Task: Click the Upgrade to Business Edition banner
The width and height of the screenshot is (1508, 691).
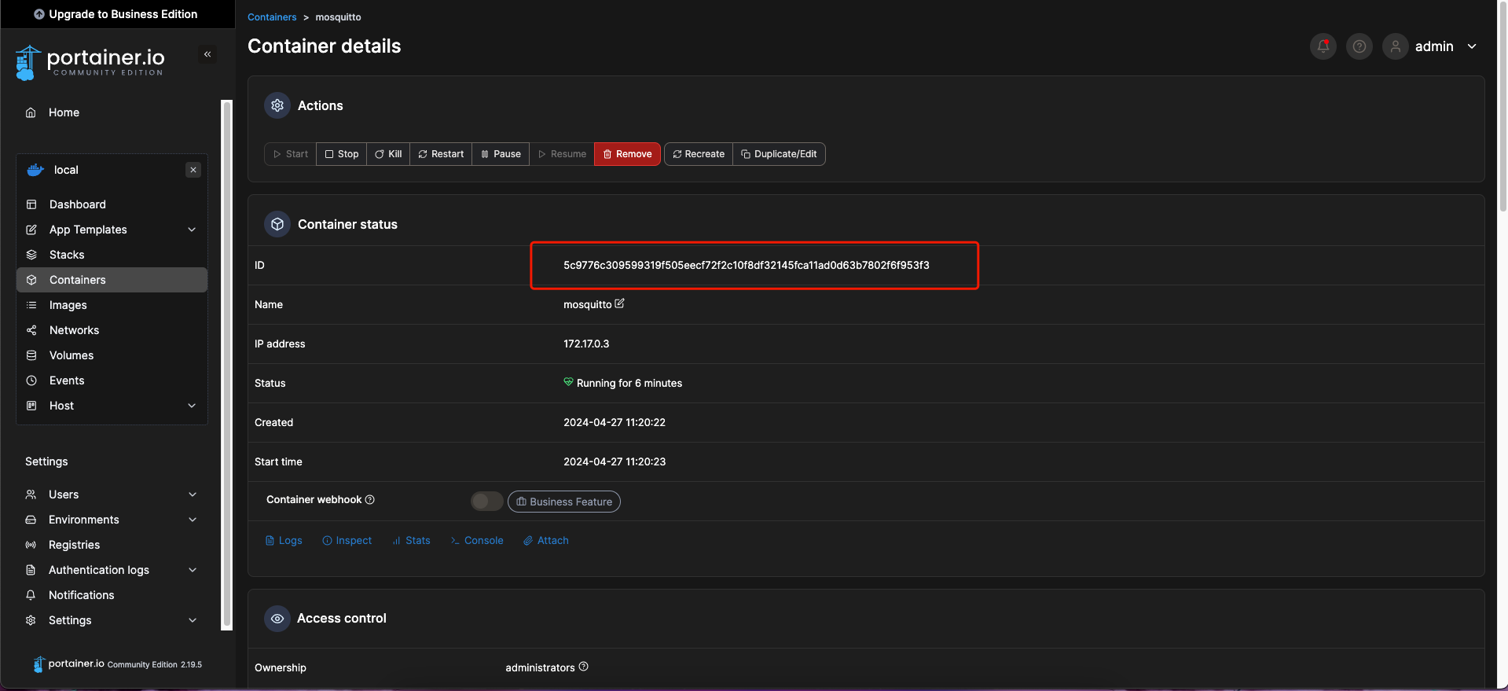Action: click(116, 14)
